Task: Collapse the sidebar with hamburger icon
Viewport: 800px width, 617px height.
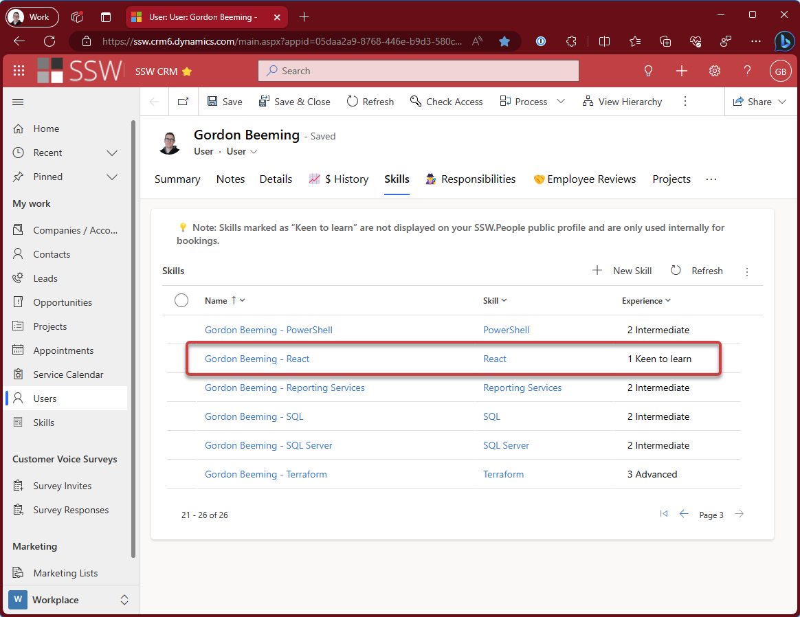Action: click(19, 102)
